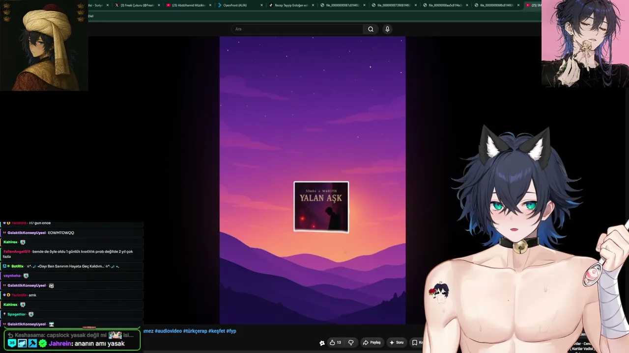Click the amk chat message
Screen dimensions: 629x353
click(x=32, y=295)
